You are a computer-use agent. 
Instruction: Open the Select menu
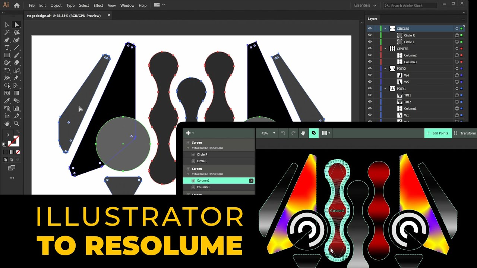84,6
